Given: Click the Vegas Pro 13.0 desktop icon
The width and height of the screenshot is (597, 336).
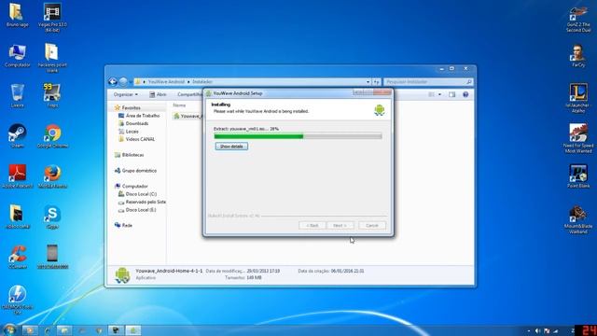Looking at the screenshot, I should coord(52,17).
